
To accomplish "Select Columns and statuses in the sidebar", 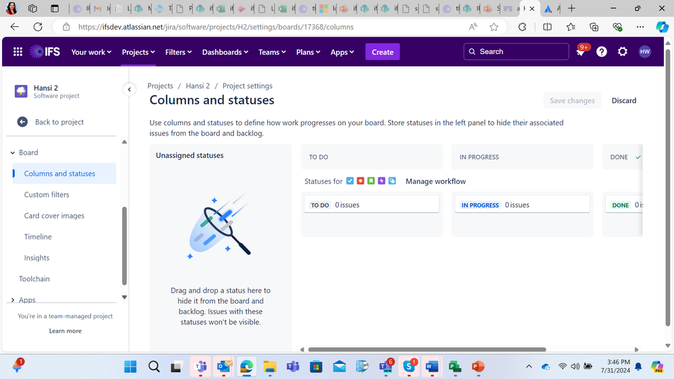I will [65, 173].
